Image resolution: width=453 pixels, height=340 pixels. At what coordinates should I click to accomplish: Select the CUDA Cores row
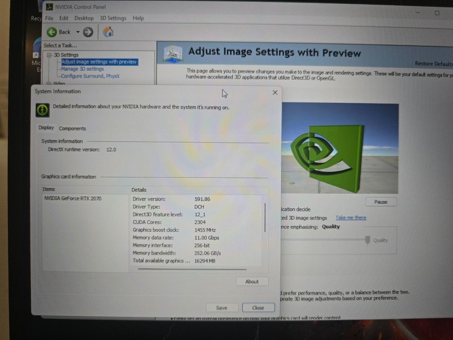pos(196,222)
